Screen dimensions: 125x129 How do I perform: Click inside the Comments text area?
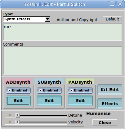pyautogui.click(x=62, y=61)
